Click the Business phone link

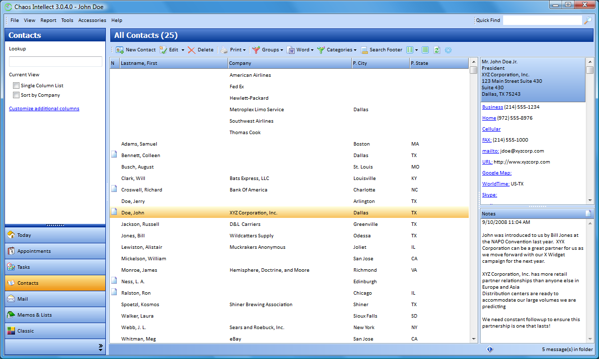(493, 107)
